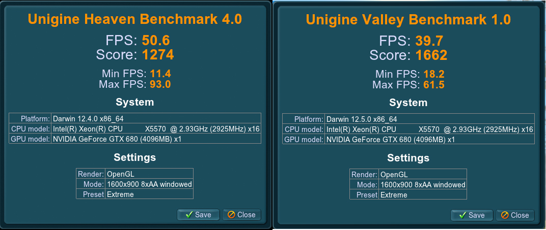
Task: Click the Preset label in Heaven window
Action: [94, 194]
